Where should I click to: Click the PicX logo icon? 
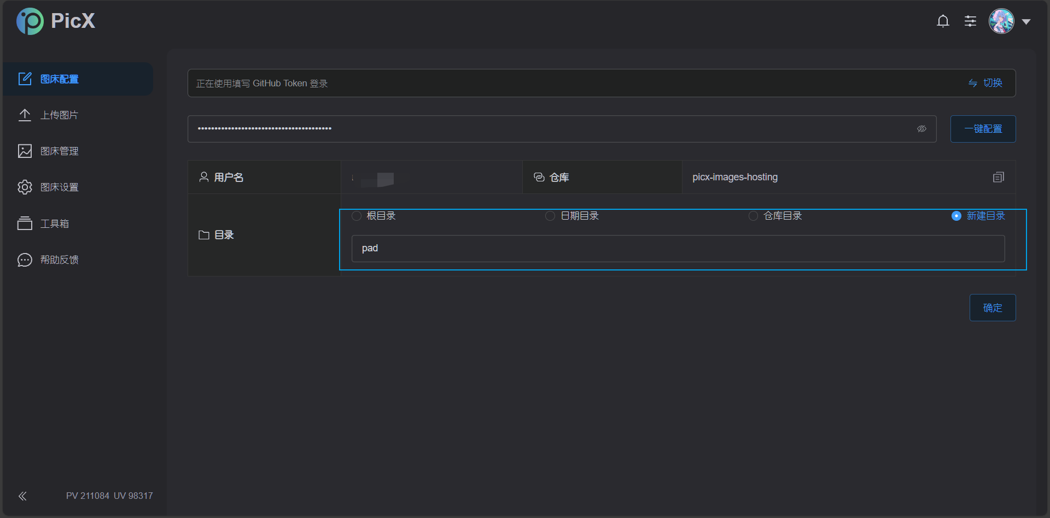(30, 21)
